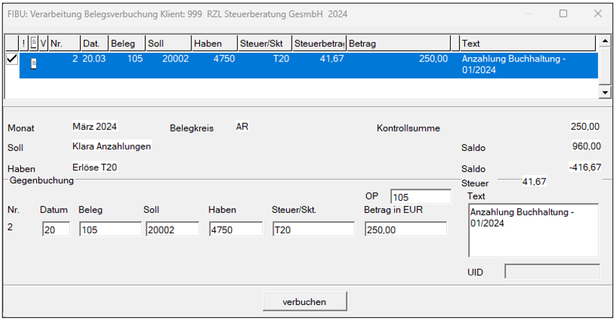616x320 pixels.
Task: Click the V column header
Action: (x=43, y=43)
